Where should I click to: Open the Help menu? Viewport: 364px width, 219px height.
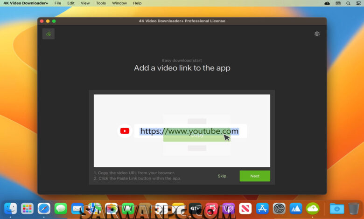tap(137, 3)
